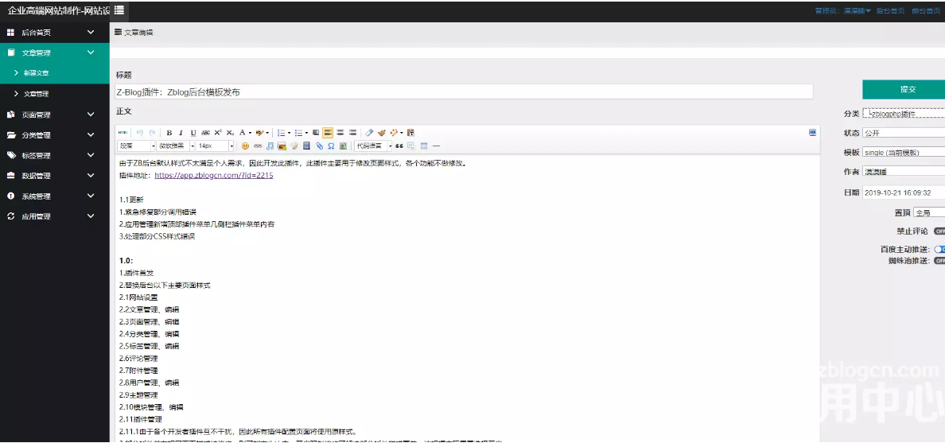Click the underline formatting icon
The width and height of the screenshot is (945, 443).
coord(192,133)
